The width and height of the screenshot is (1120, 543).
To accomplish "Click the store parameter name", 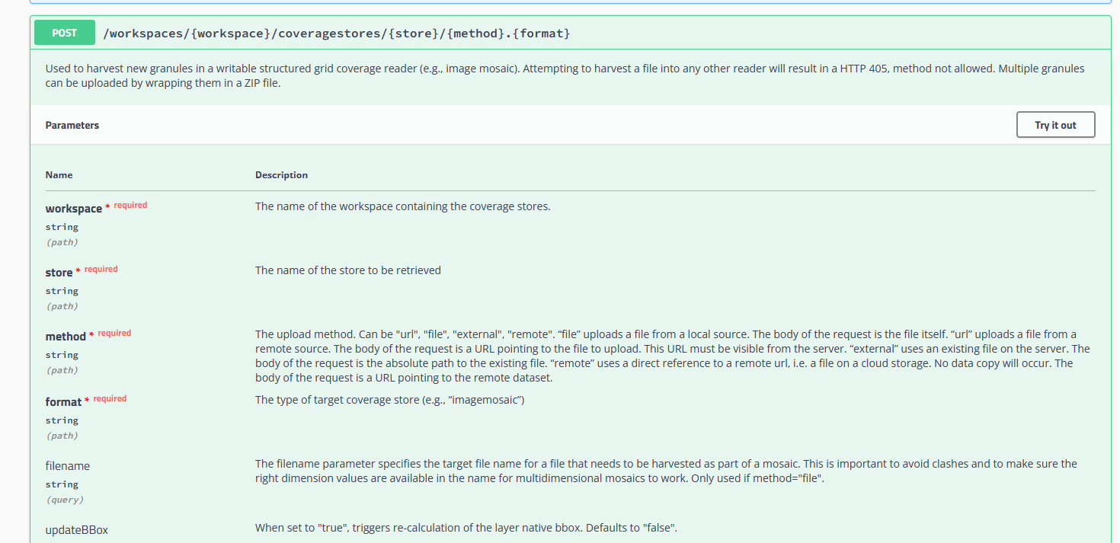I will tap(60, 272).
